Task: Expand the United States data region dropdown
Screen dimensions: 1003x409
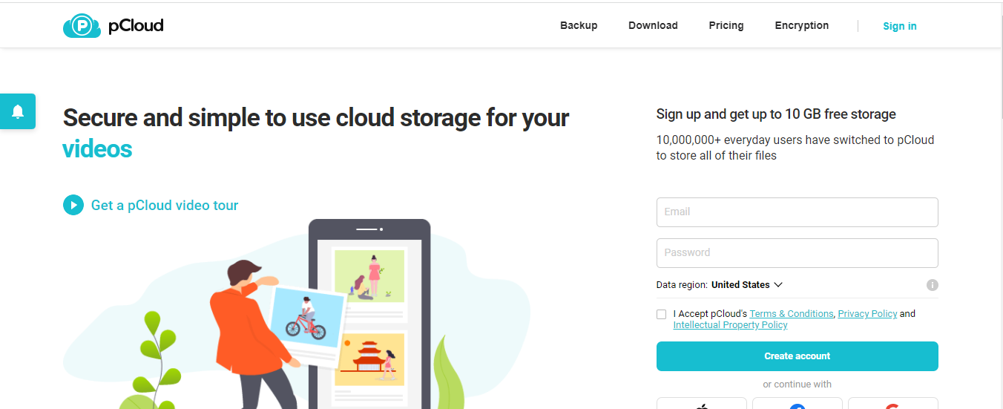Action: click(746, 285)
